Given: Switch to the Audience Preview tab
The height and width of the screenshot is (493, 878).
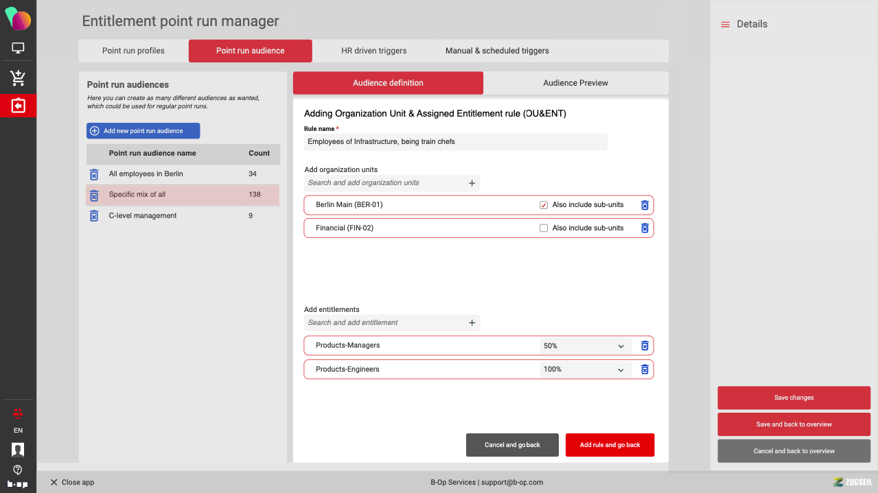Looking at the screenshot, I should click(575, 83).
